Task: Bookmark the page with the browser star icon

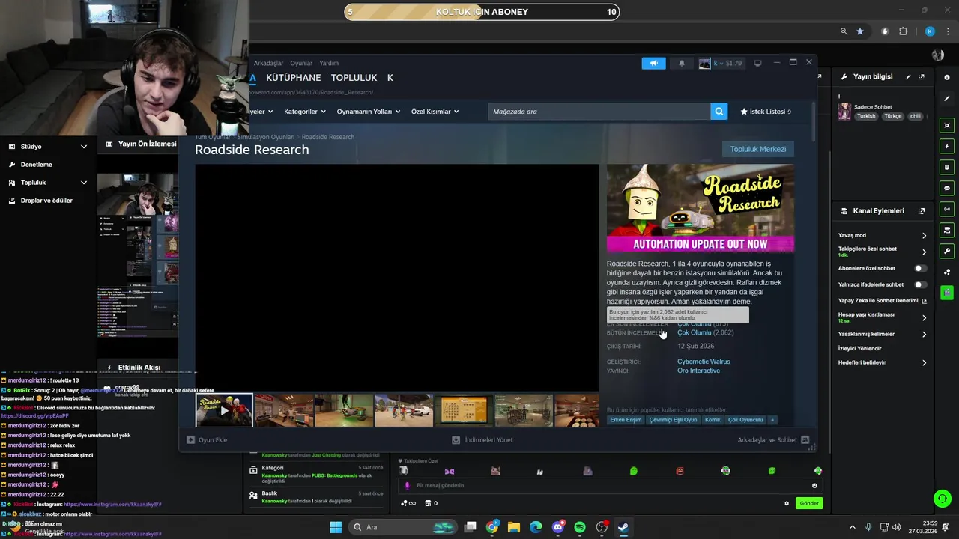Action: pyautogui.click(x=860, y=31)
